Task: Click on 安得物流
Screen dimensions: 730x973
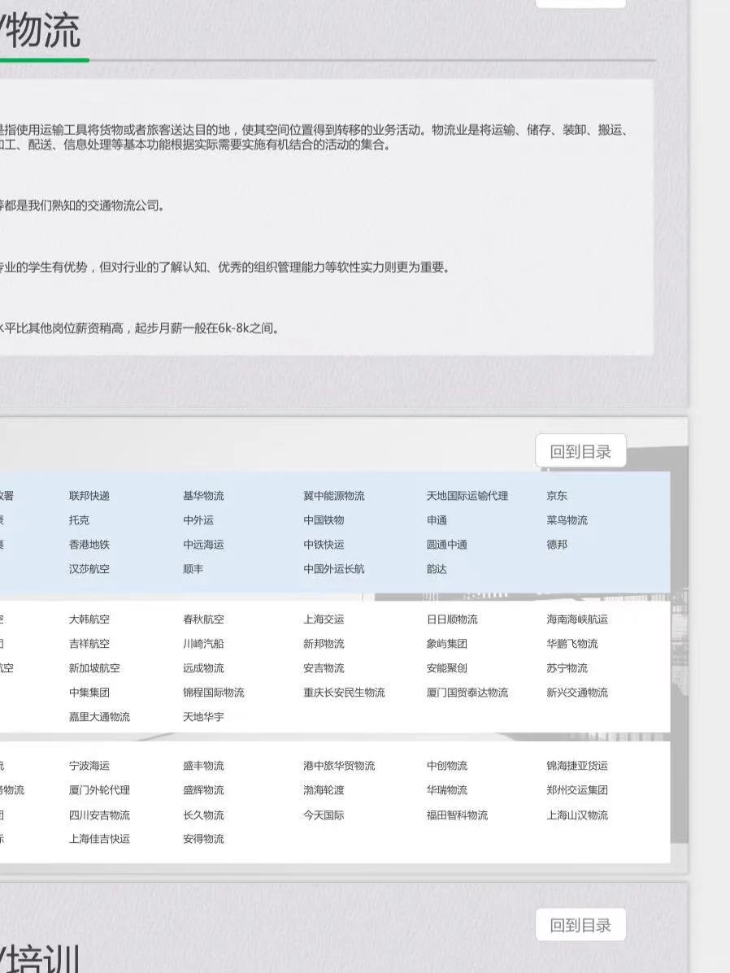Action: (203, 838)
